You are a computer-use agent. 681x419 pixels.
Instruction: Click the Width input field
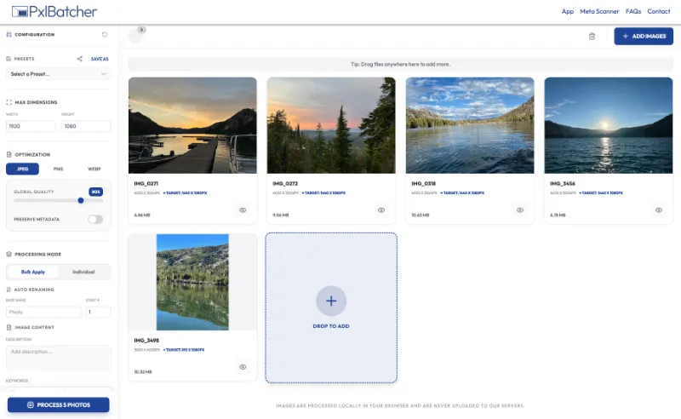click(31, 126)
